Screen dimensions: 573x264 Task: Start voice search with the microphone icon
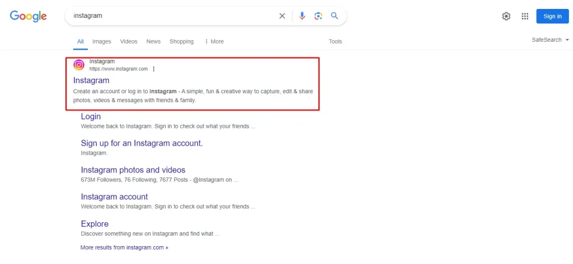[302, 16]
